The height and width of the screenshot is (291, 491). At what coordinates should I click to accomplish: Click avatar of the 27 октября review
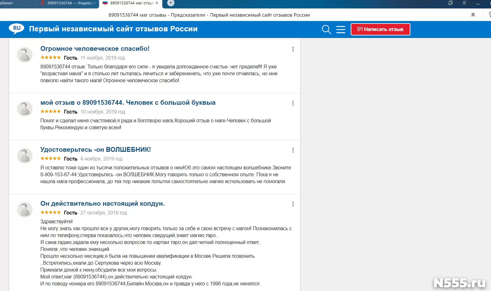(x=25, y=210)
